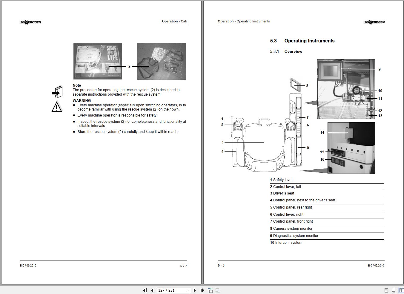Image resolution: width=404 pixels, height=294 pixels.
Task: Go to the first page
Action: (145, 290)
